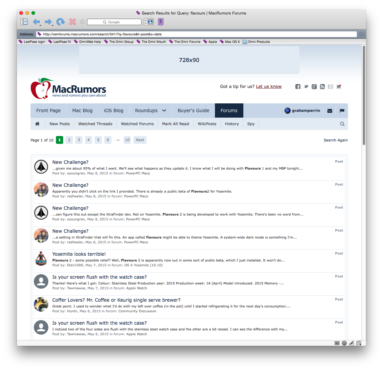Click the Next page button
This screenshot has height=370, width=383.
140,140
